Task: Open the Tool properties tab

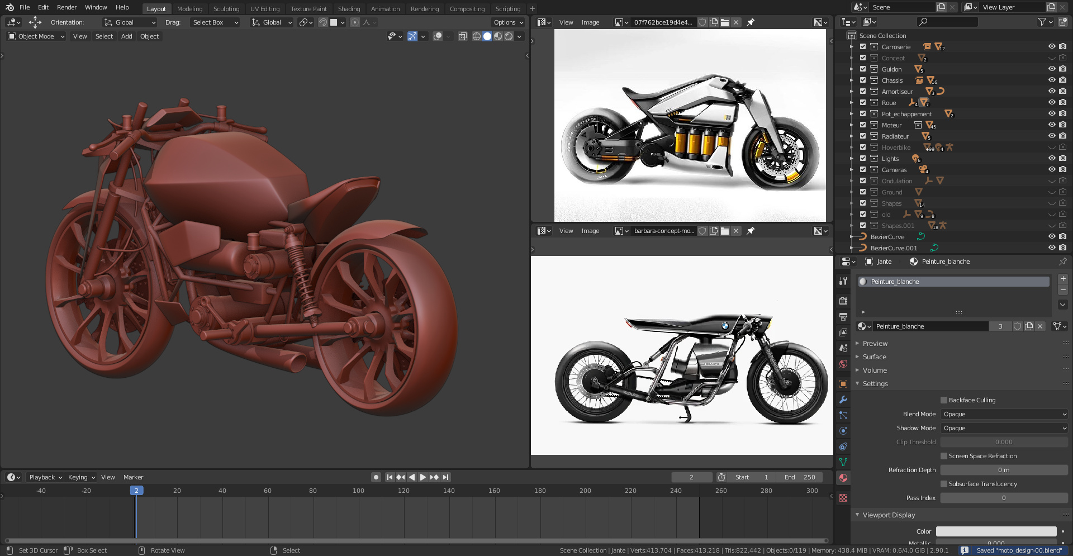Action: 843,281
